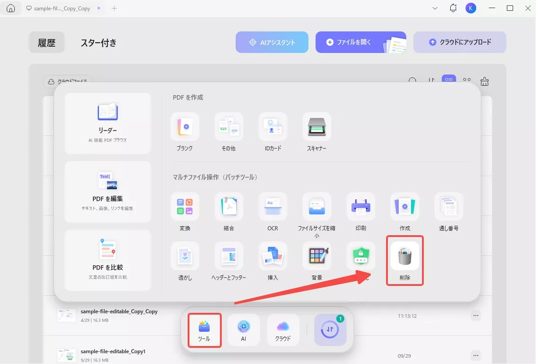Open more options for sample-file-editable_Copy_Copy
Image resolution: width=536 pixels, height=364 pixels.
click(x=475, y=316)
